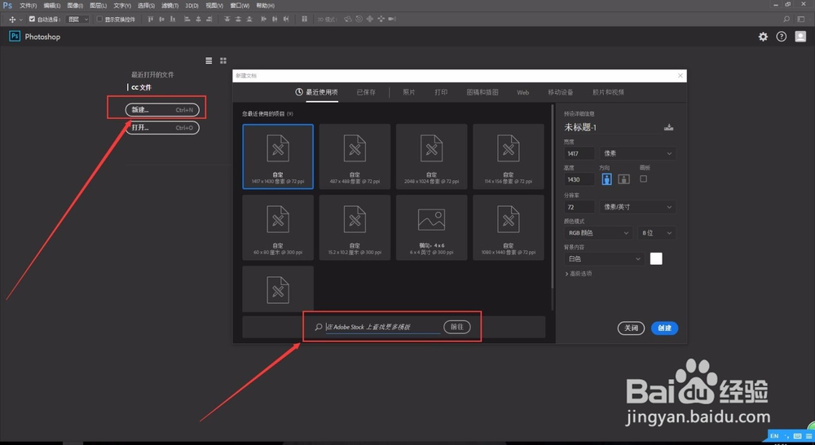Click the resolution field showing 72
The height and width of the screenshot is (445, 815).
[579, 207]
